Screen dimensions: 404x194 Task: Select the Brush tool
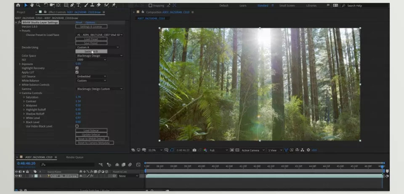pyautogui.click(x=86, y=5)
